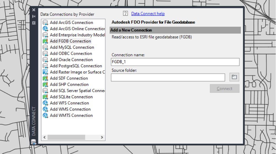276x154 pixels.
Task: Click the ArcGIS Online Connection globe icon
Action: point(45,29)
